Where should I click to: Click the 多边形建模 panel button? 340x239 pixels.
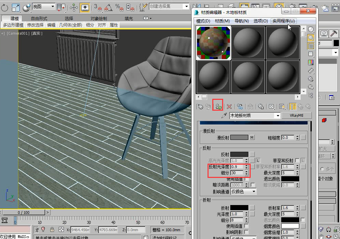13,25
